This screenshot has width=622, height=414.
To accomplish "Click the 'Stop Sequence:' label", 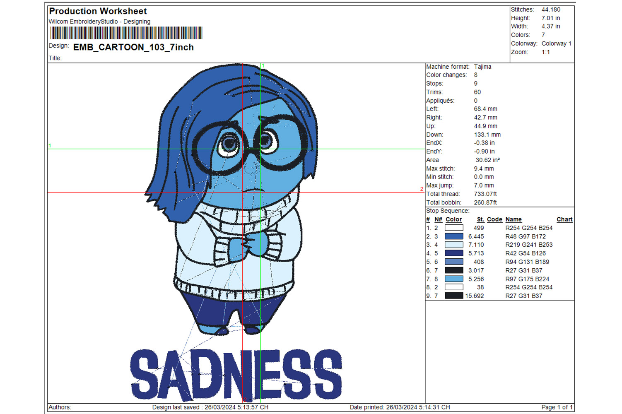I will [x=448, y=211].
